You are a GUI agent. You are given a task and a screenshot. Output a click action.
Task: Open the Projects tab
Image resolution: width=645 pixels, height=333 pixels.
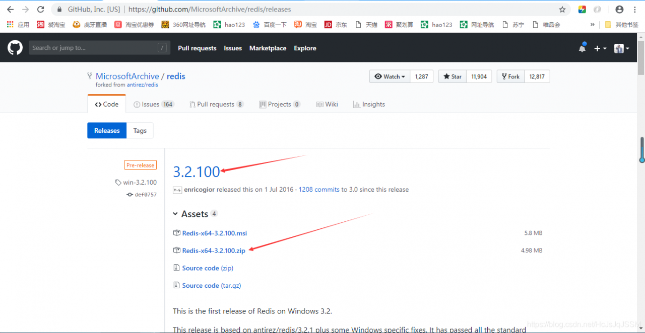(x=280, y=104)
